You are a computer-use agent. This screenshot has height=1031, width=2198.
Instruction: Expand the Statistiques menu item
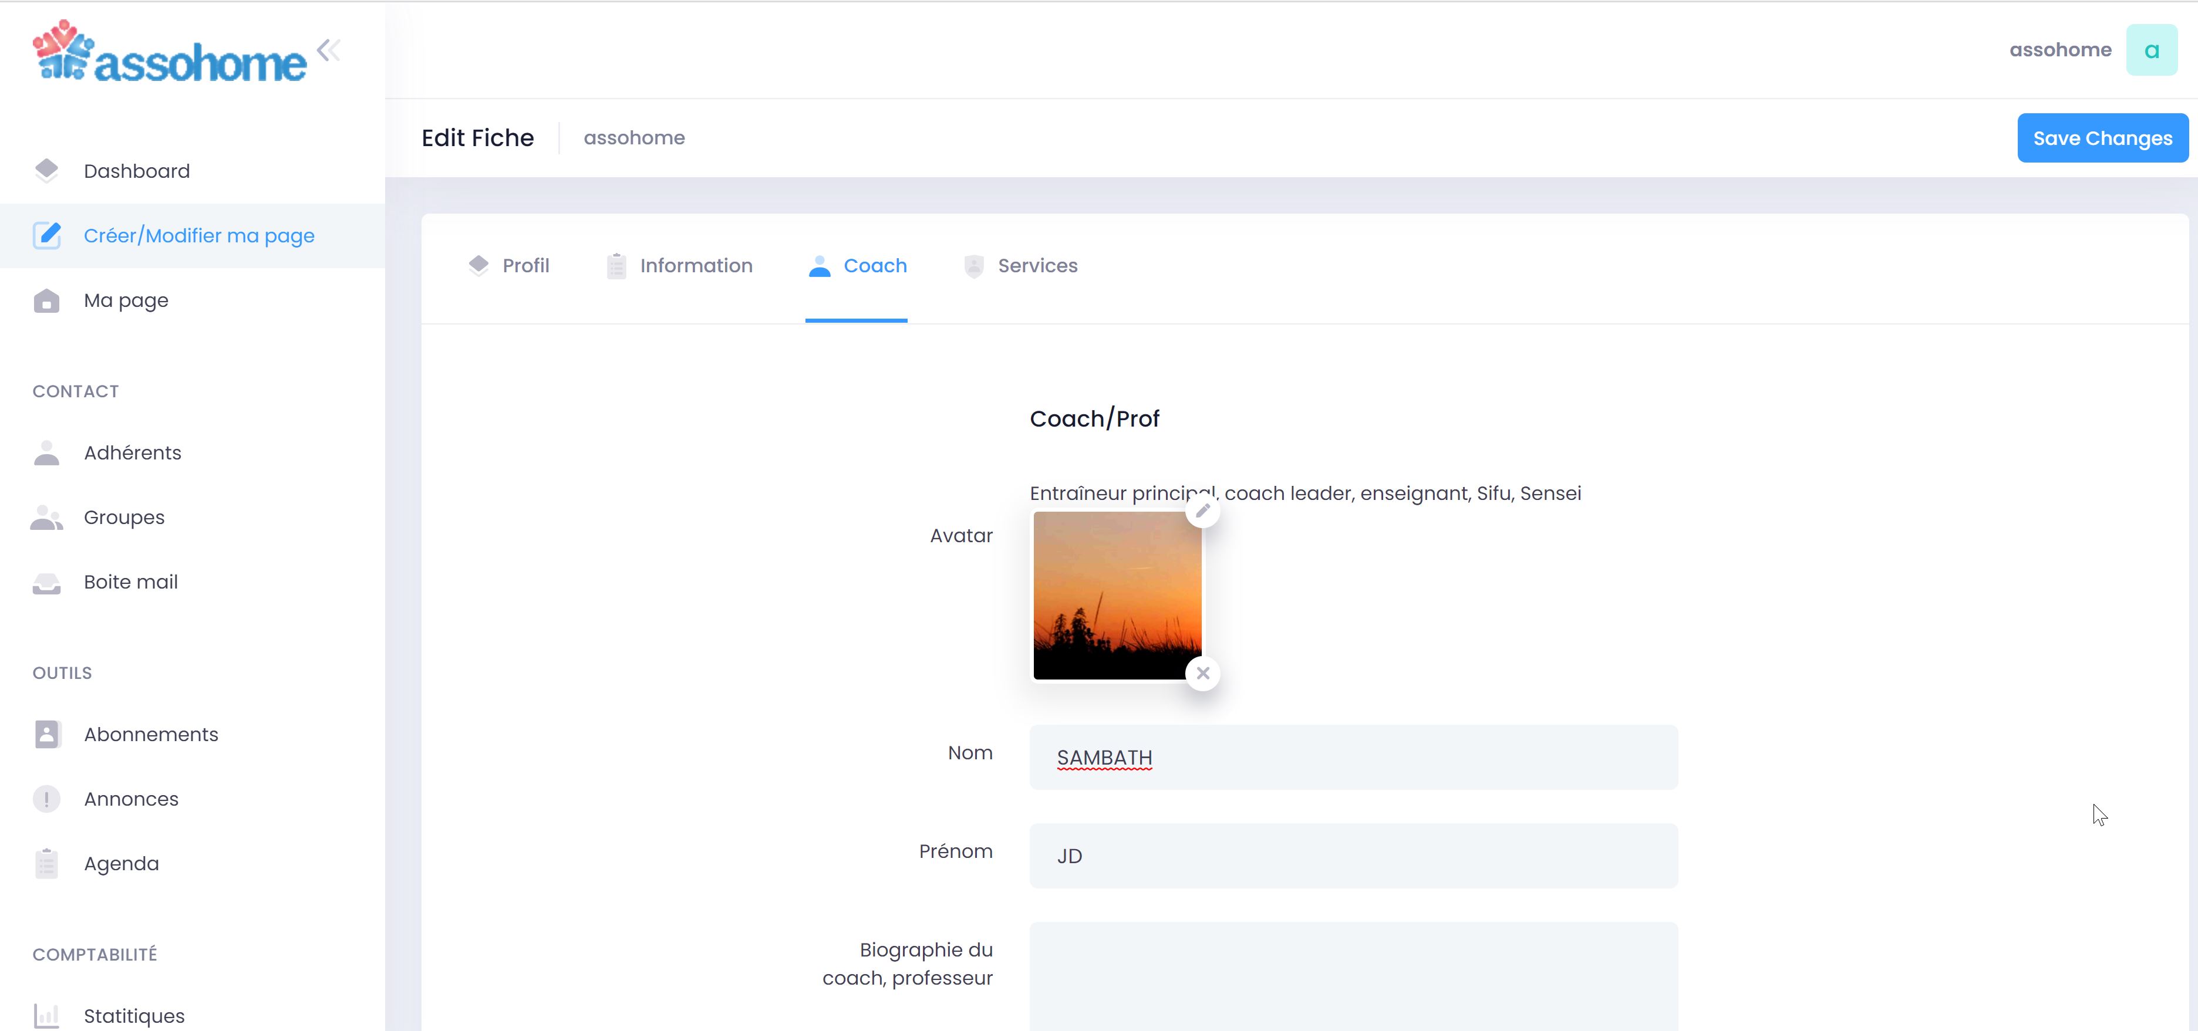tap(134, 1016)
